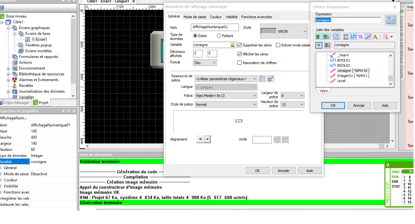
Task: Click Annuler in the numeric display settings
Action: [x=284, y=171]
